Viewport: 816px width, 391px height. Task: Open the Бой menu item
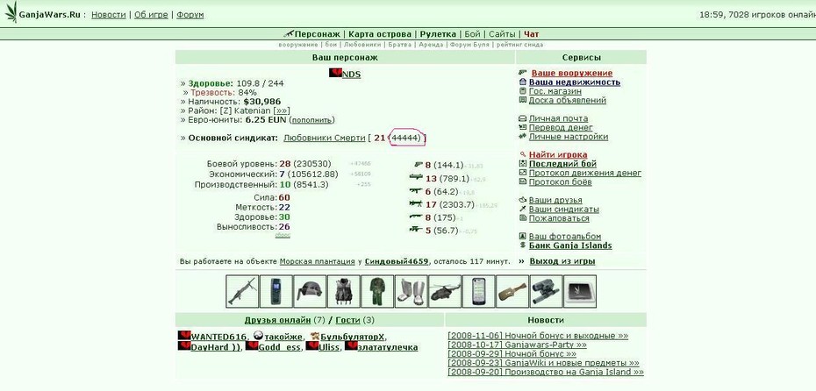click(x=473, y=34)
